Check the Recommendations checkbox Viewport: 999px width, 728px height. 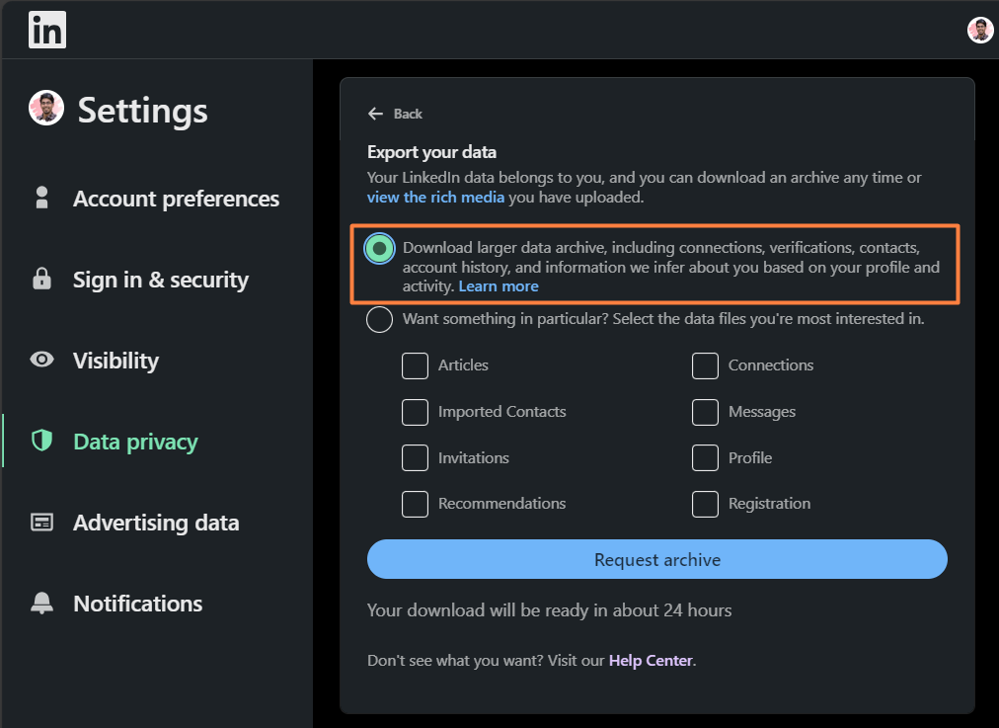[415, 504]
